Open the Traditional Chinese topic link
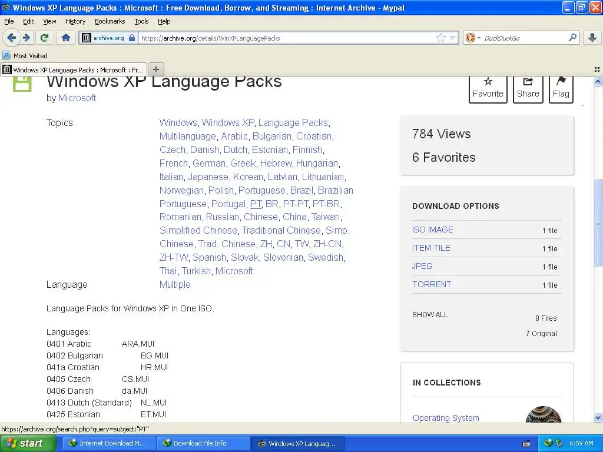The image size is (603, 452). (281, 230)
